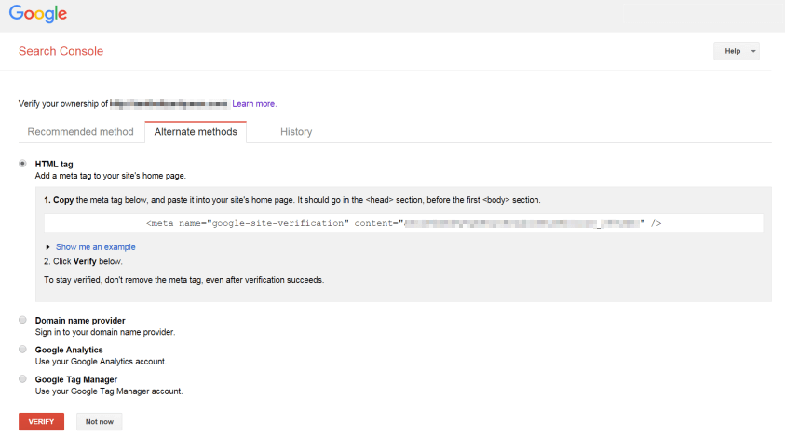
Task: Select the HTML tag radio button
Action: (22, 164)
